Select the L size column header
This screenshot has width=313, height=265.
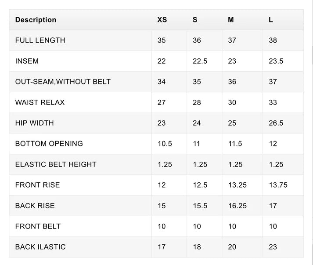[271, 20]
